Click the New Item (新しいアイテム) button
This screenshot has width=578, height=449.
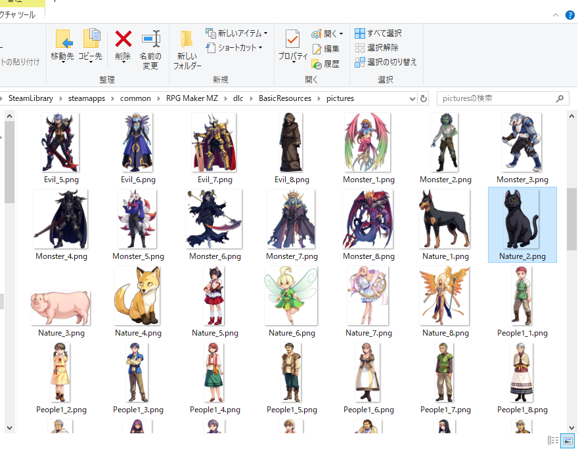tap(236, 33)
